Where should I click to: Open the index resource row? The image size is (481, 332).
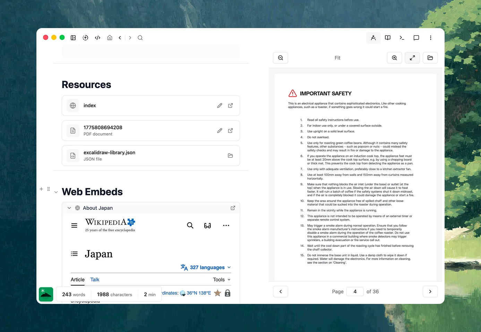[x=151, y=106]
